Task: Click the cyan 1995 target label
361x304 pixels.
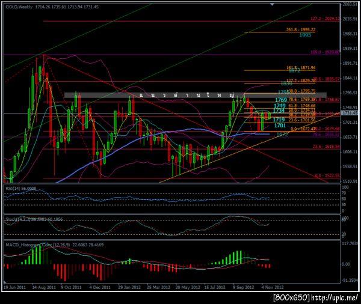Action: tap(305, 35)
